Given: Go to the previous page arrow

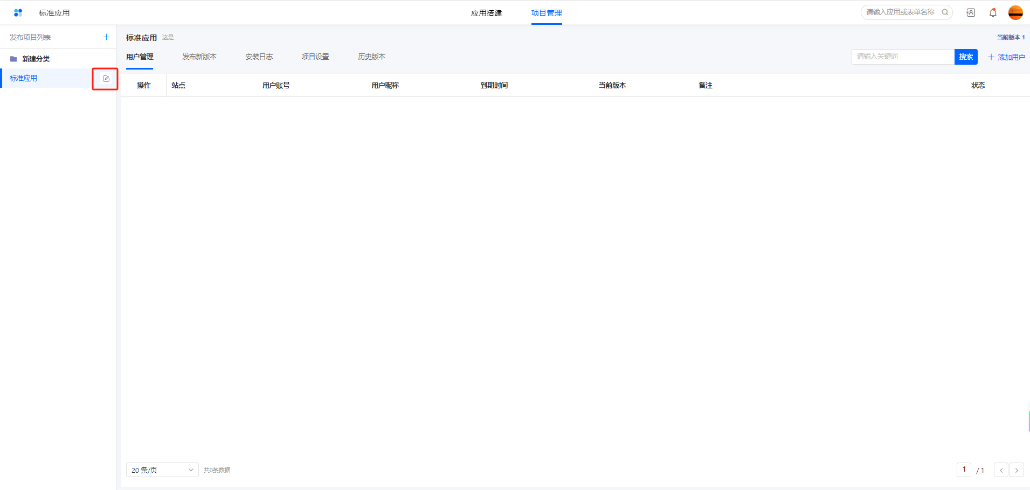Looking at the screenshot, I should point(1001,470).
